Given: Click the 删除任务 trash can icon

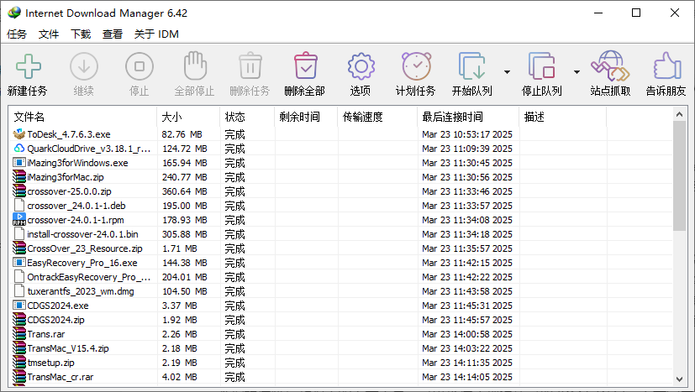Looking at the screenshot, I should pyautogui.click(x=250, y=66).
